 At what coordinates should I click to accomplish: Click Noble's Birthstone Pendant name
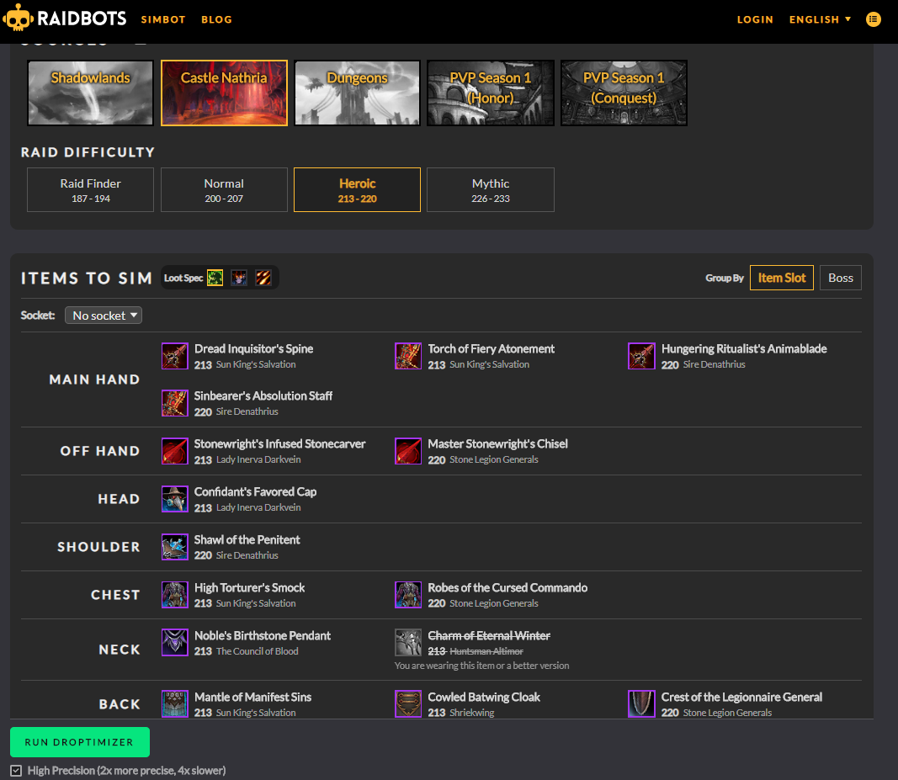point(263,635)
